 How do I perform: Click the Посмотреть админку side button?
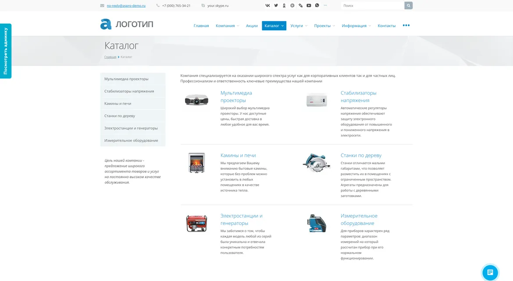click(6, 51)
